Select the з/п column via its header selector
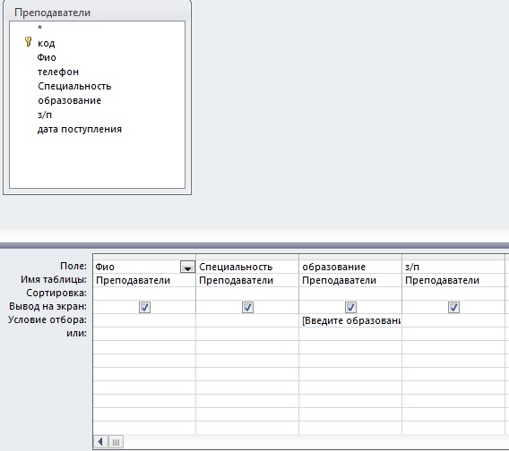Image resolution: width=509 pixels, height=451 pixels. [453, 257]
